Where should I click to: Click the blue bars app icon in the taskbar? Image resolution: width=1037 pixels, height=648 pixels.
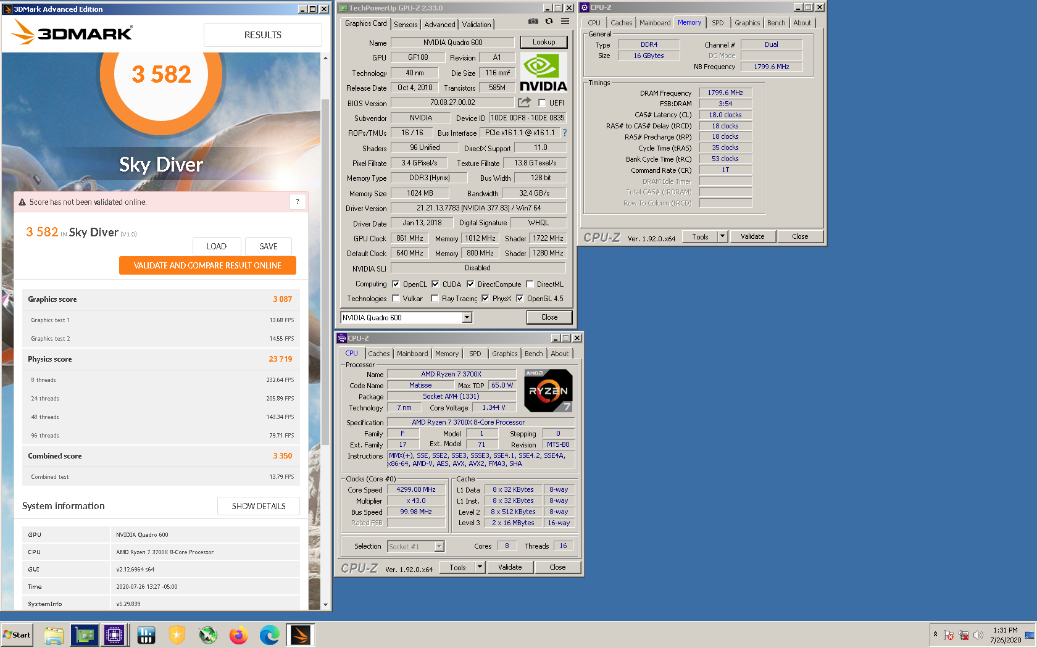click(x=146, y=635)
